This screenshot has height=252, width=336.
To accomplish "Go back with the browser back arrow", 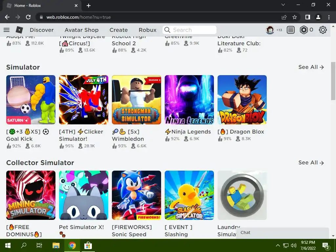I will click(7, 17).
